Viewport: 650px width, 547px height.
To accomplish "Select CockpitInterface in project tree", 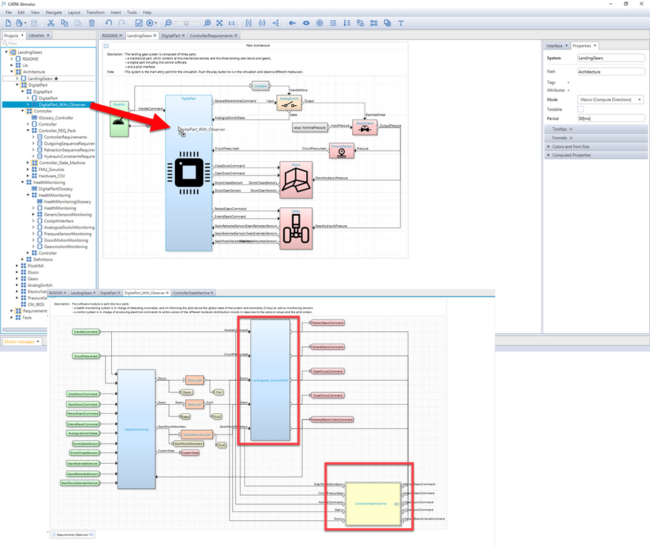I will point(58,221).
